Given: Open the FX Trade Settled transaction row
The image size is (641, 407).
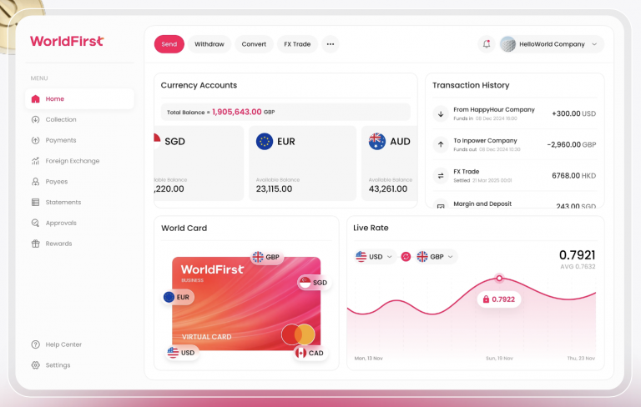Looking at the screenshot, I should [x=515, y=176].
